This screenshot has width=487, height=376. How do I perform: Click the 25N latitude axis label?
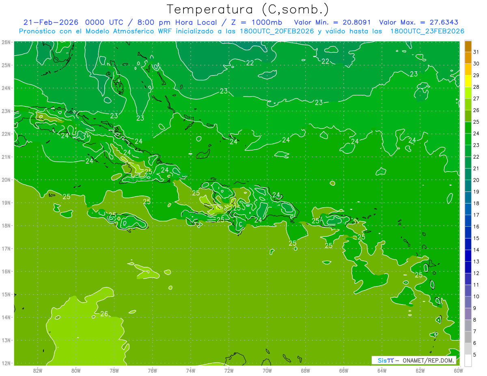pos(6,65)
